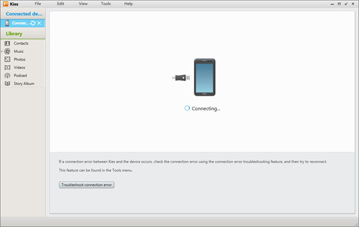Click the smartphone illustration
This screenshot has width=359, height=227.
[205, 77]
